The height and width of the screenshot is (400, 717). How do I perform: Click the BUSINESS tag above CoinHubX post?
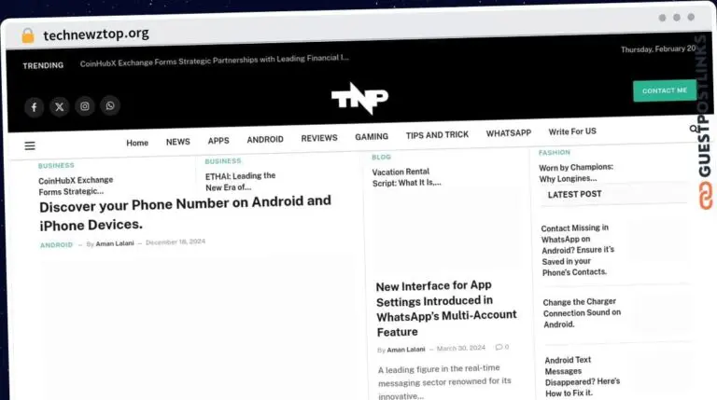tap(56, 165)
